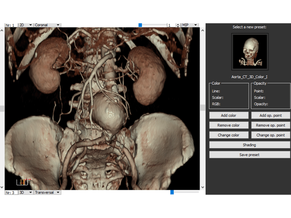Click Change op. point button
Image resolution: width=291 pixels, height=218 pixels.
coord(271,135)
